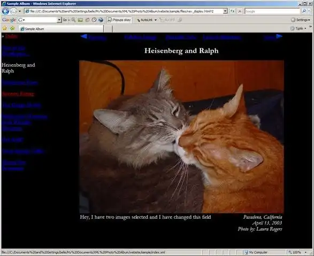Click My Computer zone in status bar
314x256 pixels.
tap(256, 252)
